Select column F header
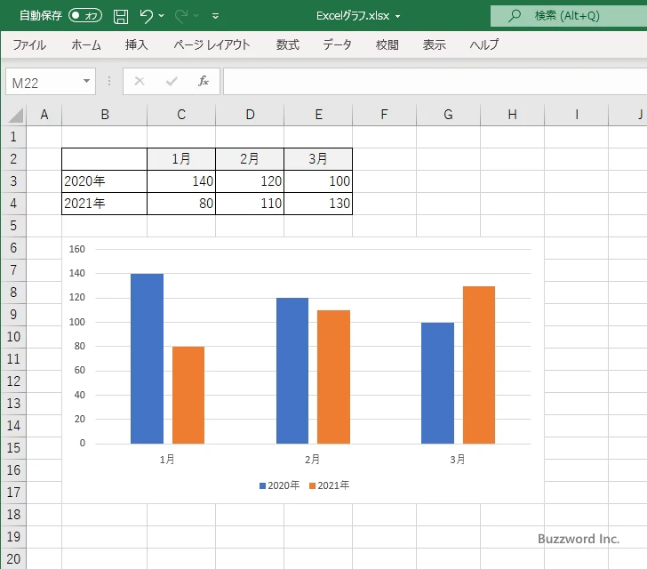The height and width of the screenshot is (569, 647). [384, 115]
